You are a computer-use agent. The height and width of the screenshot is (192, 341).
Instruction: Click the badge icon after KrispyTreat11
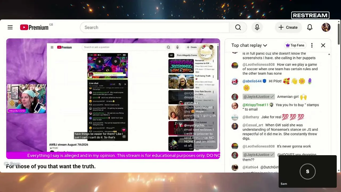[271, 105]
